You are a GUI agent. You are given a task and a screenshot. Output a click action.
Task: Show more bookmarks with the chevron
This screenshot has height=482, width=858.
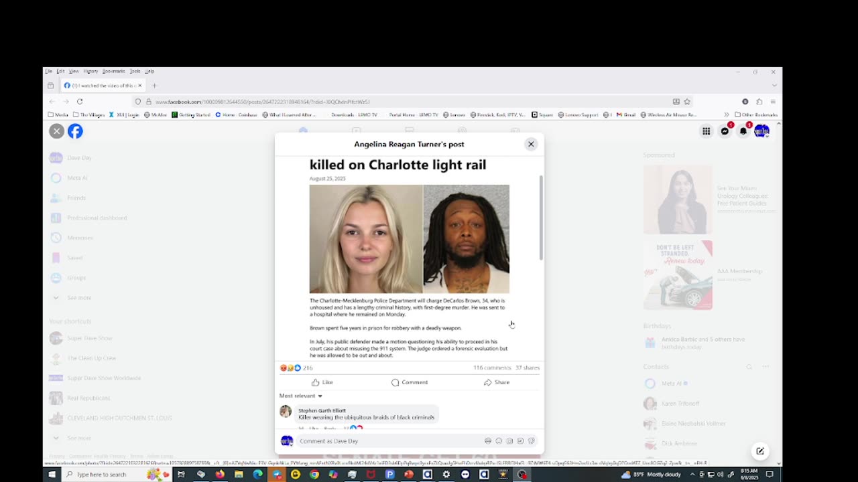[727, 114]
